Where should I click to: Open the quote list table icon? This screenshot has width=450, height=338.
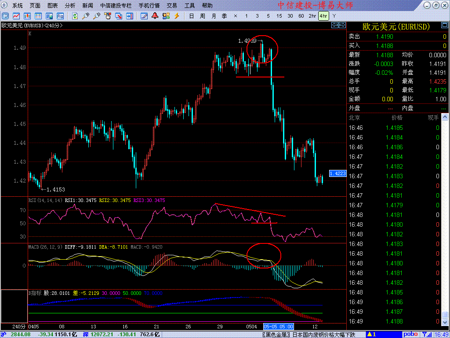coord(38,16)
